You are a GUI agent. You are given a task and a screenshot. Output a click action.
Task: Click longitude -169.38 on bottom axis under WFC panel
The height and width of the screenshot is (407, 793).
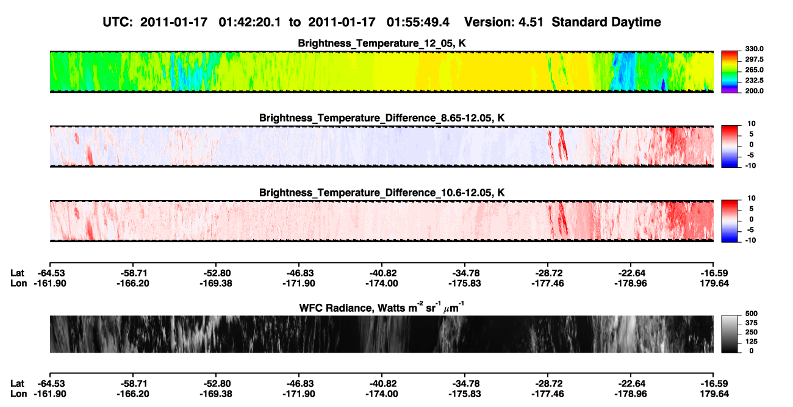(216, 394)
